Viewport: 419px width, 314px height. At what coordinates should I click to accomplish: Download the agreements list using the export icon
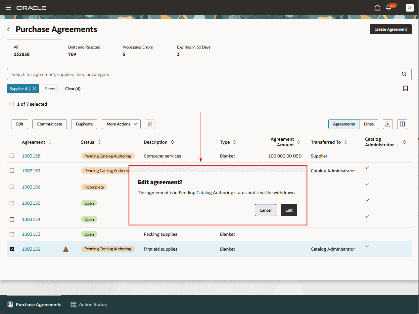point(388,124)
